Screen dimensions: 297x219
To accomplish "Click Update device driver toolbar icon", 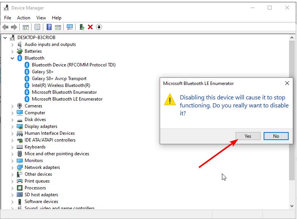I will [x=82, y=27].
